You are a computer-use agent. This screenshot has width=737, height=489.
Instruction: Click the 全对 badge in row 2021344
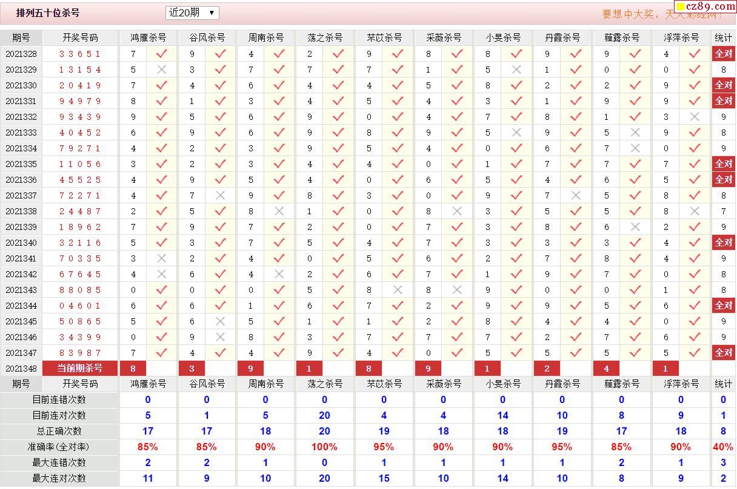[724, 306]
